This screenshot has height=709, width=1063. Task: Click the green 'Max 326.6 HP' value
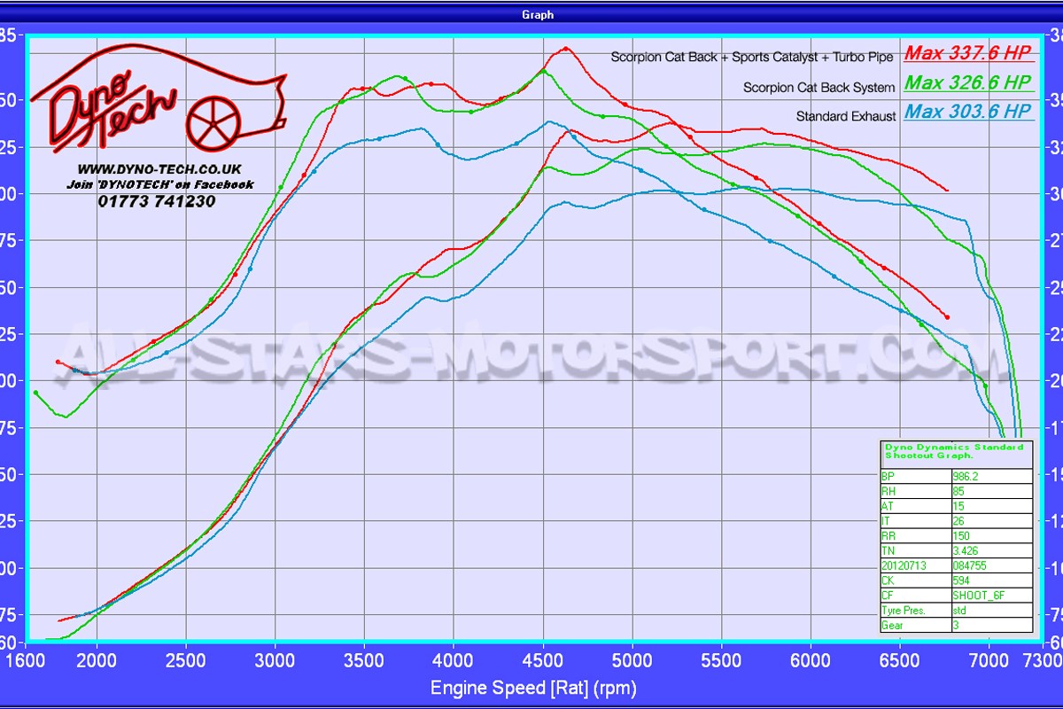click(968, 82)
